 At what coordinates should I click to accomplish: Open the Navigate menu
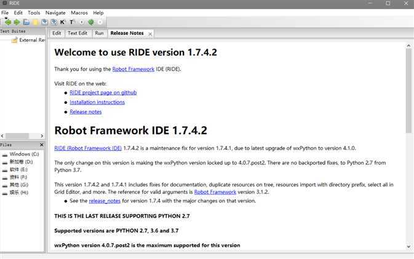55,13
